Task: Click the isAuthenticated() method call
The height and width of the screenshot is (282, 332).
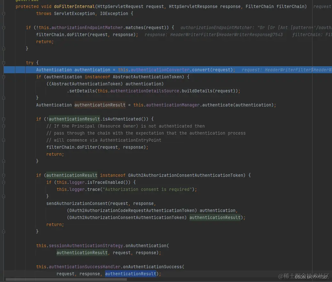Action: [125, 119]
